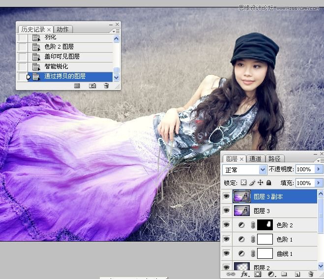Image resolution: width=324 pixels, height=279 pixels.
Task: Delete the layer using the Layers panel trash icon
Action: [x=310, y=274]
